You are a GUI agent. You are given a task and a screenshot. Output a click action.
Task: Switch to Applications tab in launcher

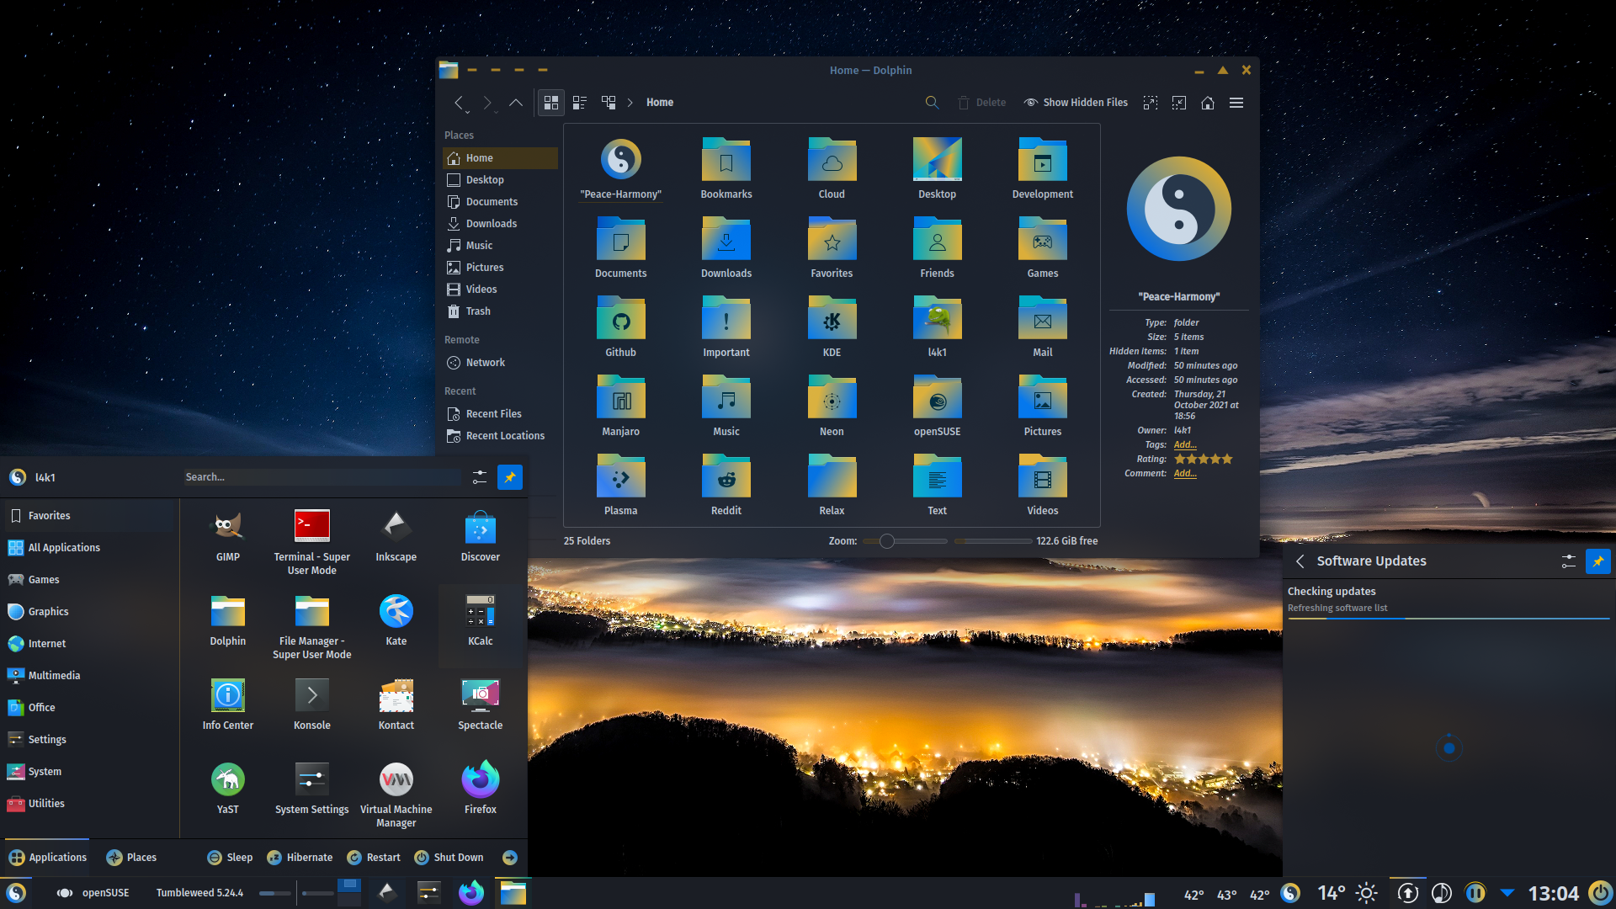[x=47, y=858]
